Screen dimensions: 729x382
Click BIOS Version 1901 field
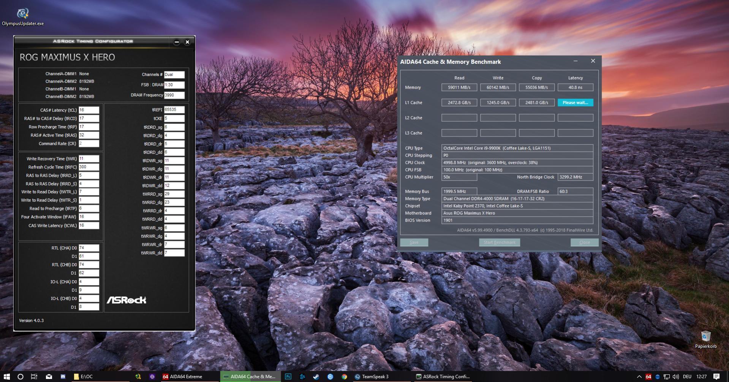517,220
